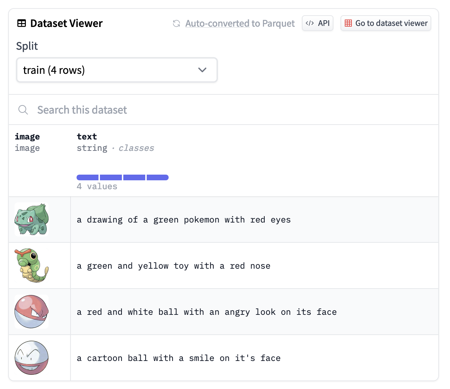The width and height of the screenshot is (450, 389).
Task: Click the last segment of the values bar
Action: point(158,177)
